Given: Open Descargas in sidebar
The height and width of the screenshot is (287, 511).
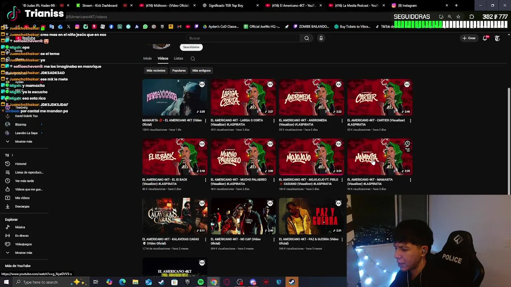Looking at the screenshot, I should (22, 206).
